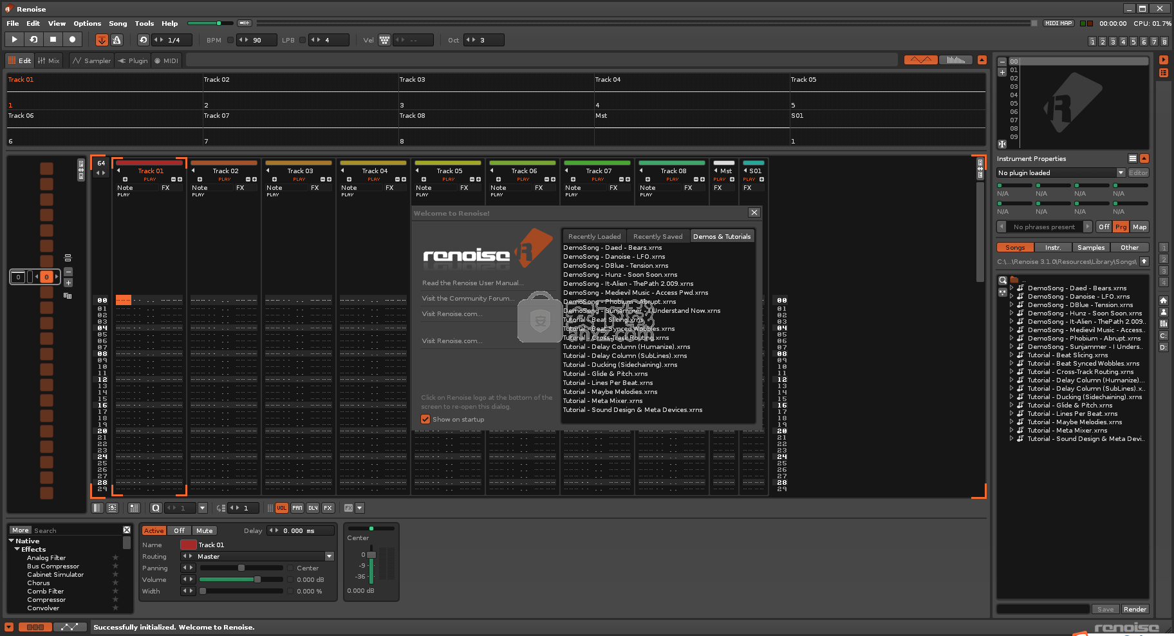Click the Track 01 red color swatch
Image resolution: width=1174 pixels, height=636 pixels.
(188, 545)
